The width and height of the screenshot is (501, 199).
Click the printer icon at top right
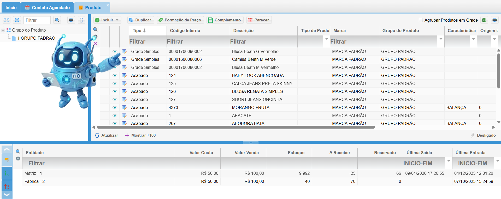click(494, 20)
